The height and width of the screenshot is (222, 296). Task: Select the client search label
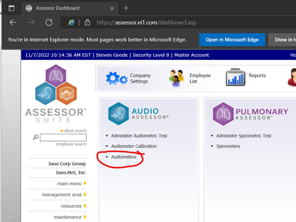tap(75, 131)
